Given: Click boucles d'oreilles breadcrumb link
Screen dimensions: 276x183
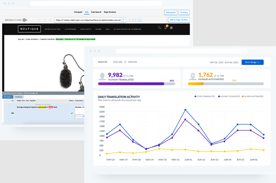Looking at the screenshot, I should click(x=47, y=39).
